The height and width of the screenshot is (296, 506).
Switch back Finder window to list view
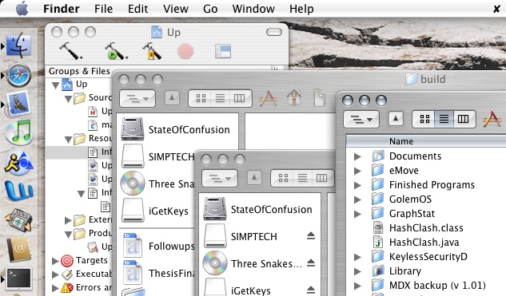[220, 98]
